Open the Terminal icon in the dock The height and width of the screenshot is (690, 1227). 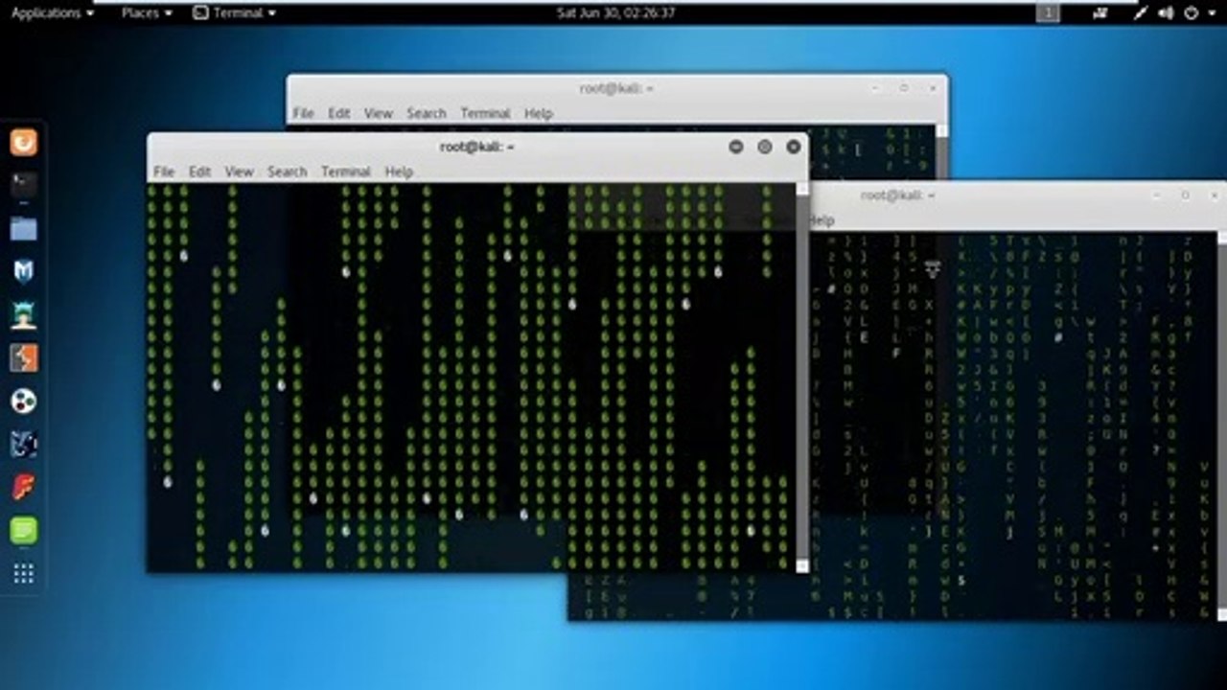click(24, 184)
